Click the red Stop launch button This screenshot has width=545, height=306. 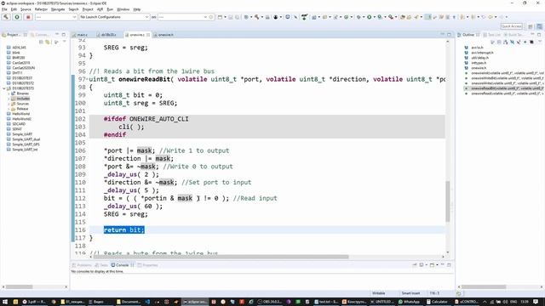(28, 17)
